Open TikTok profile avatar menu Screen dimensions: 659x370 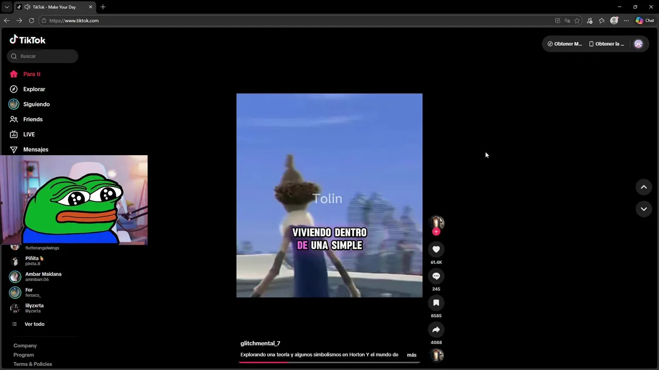pos(638,44)
